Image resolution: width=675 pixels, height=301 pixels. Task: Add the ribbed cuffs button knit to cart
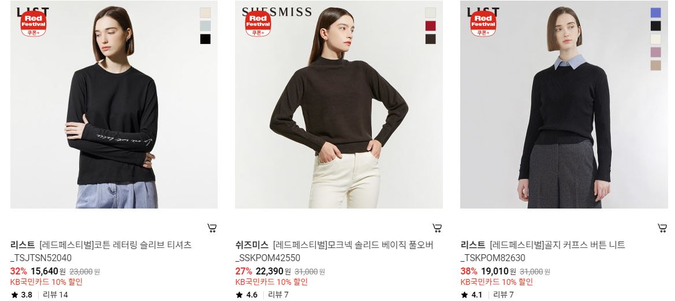click(x=662, y=228)
